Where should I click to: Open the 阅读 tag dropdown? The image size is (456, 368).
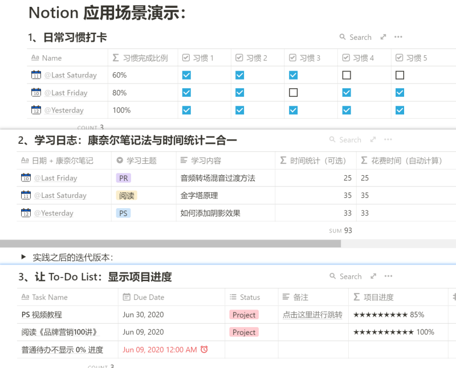127,195
